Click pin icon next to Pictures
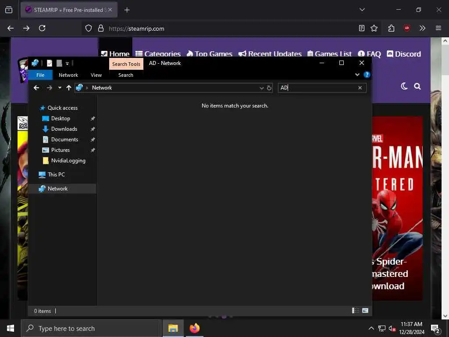The width and height of the screenshot is (449, 337). [x=93, y=150]
